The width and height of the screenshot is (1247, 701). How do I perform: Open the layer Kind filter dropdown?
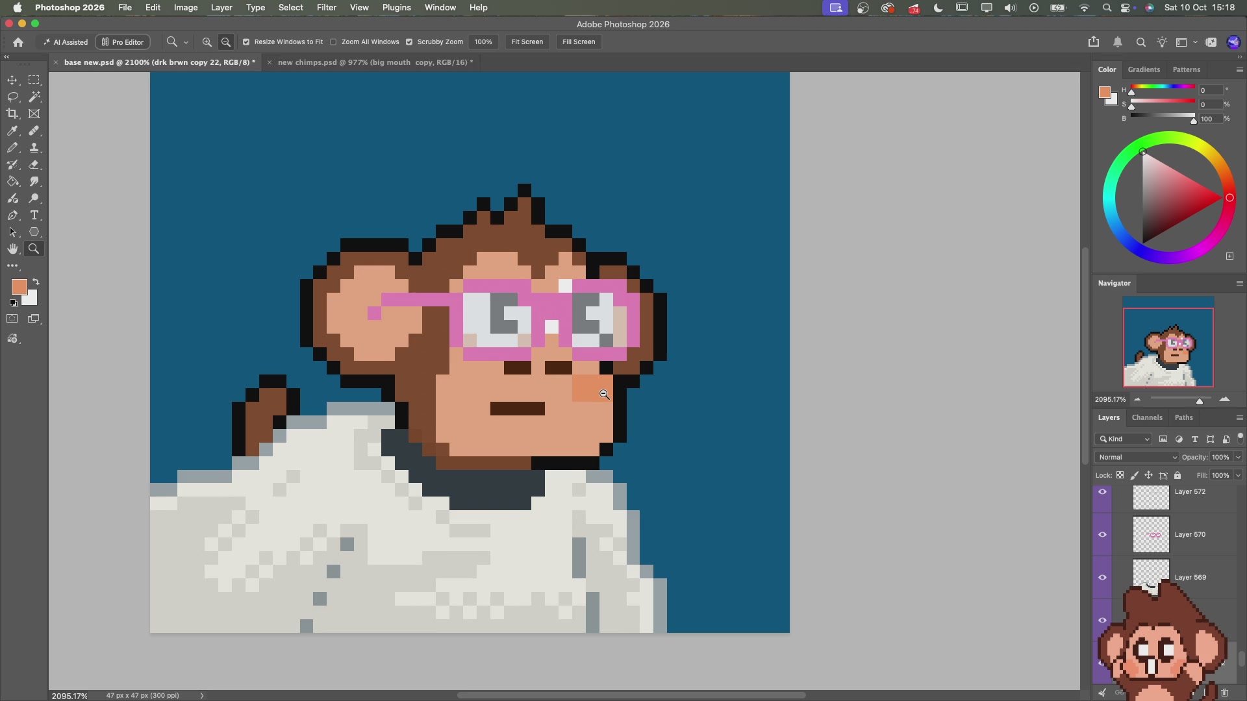(1124, 439)
